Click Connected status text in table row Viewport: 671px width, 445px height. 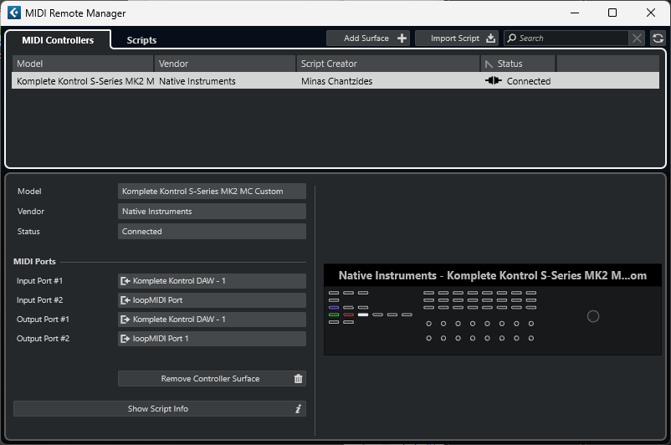click(x=529, y=81)
